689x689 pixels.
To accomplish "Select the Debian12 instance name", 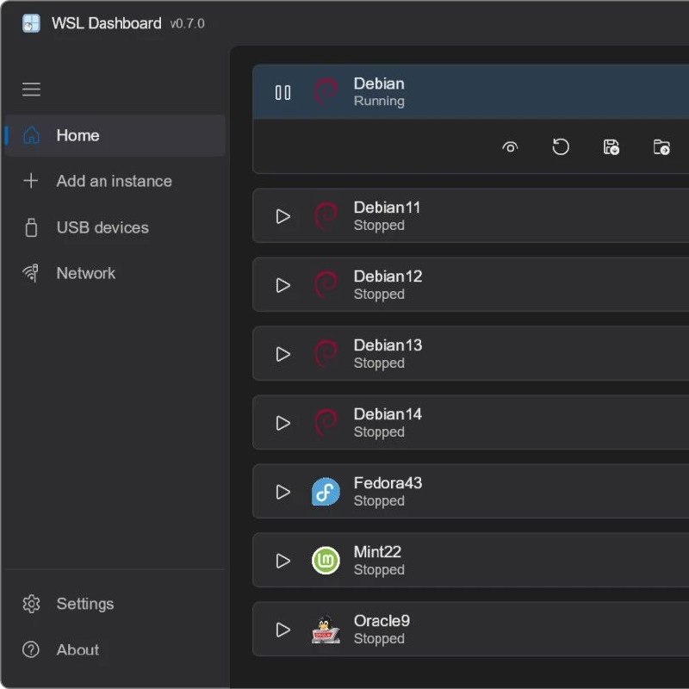I will click(x=388, y=276).
